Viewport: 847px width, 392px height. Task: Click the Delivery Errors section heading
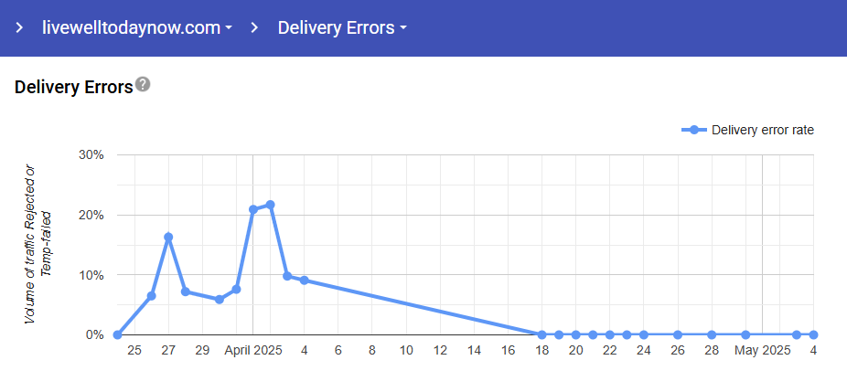point(74,89)
